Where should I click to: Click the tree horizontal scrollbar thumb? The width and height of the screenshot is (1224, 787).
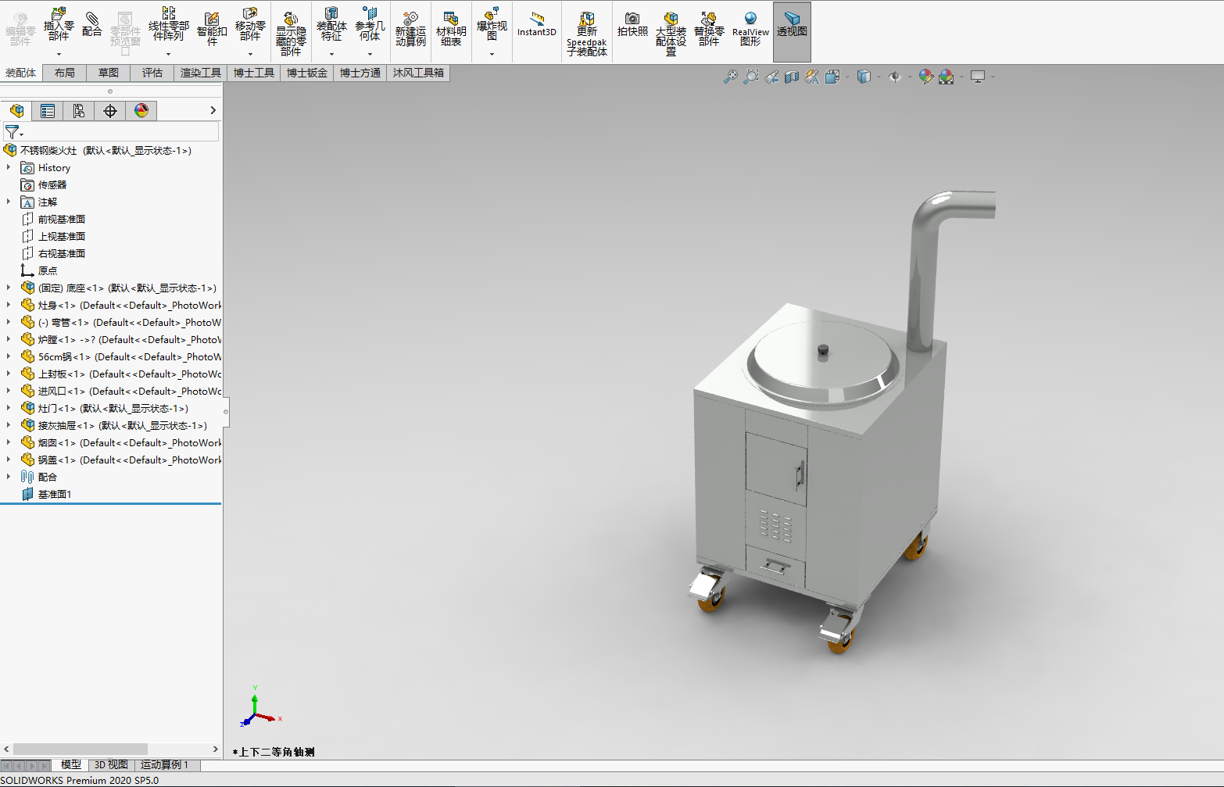coord(81,749)
